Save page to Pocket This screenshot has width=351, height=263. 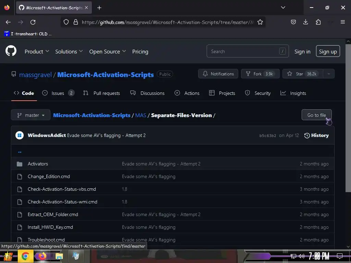(x=293, y=22)
